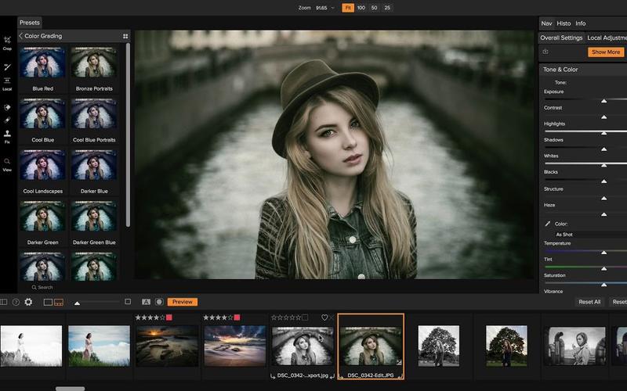Click the Exposure slider handle
627x391 pixels.
tap(603, 101)
